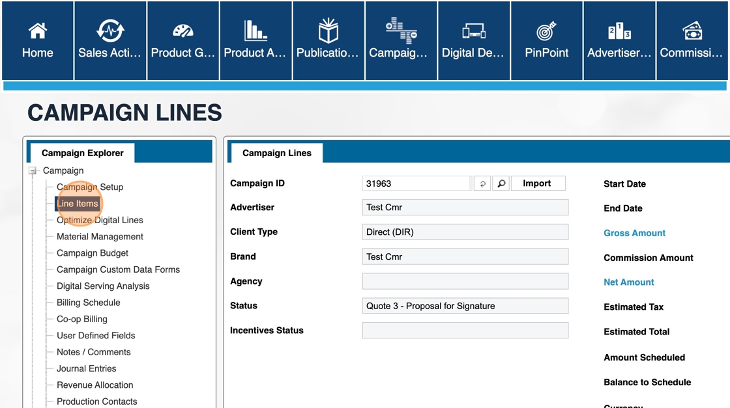The width and height of the screenshot is (730, 408).
Task: Click the Estimated Tax label
Action: (x=633, y=306)
